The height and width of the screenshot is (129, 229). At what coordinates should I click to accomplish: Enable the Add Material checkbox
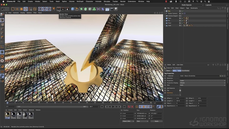point(180,88)
